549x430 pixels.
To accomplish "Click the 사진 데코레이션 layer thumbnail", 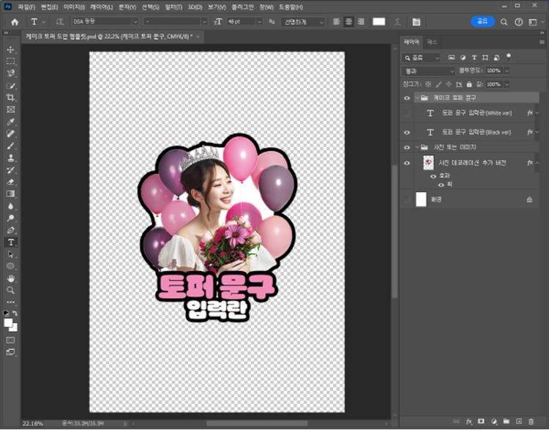I will [x=430, y=163].
